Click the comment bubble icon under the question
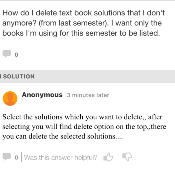 (7, 54)
